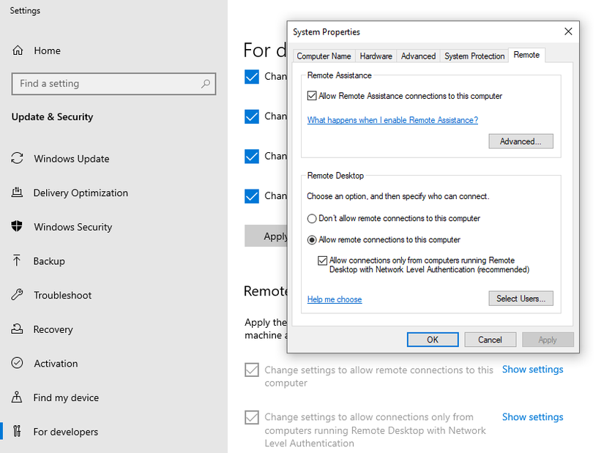
Task: Close the System Properties dialog
Action: [x=568, y=31]
